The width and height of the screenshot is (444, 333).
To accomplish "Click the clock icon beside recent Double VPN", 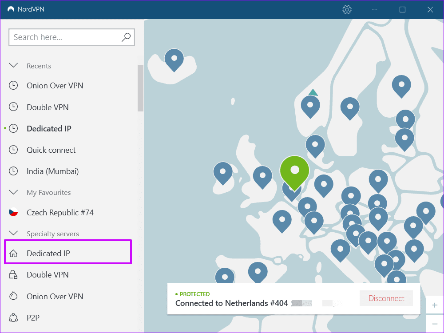I will tap(13, 107).
